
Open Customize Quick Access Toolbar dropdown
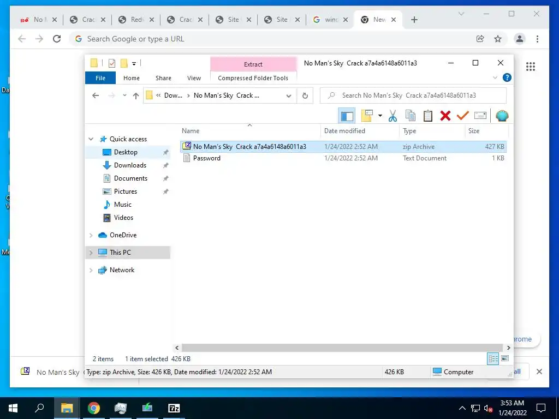[134, 64]
